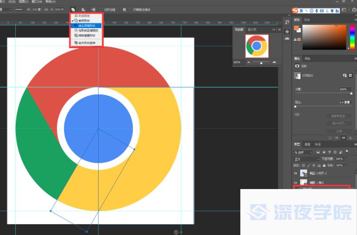The width and height of the screenshot is (357, 235).
Task: Click the delete mask trash icon in Properties
Action: [350, 138]
